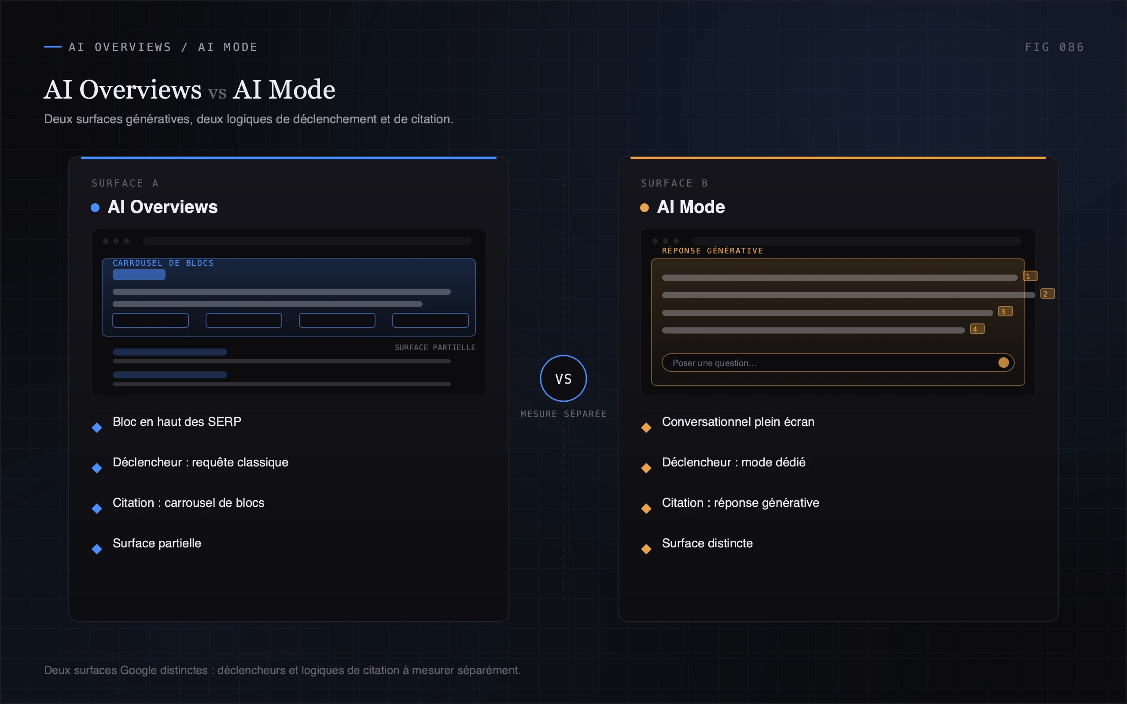Click citation marker 3 in the generative response
This screenshot has height=704, width=1127.
tap(1005, 312)
